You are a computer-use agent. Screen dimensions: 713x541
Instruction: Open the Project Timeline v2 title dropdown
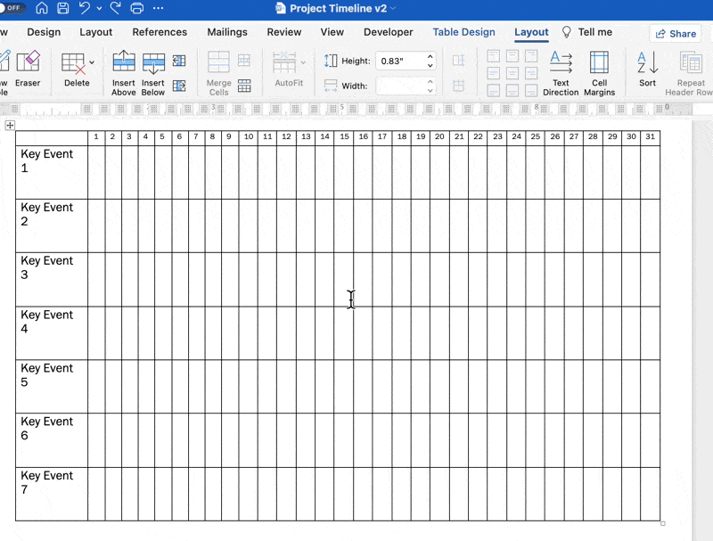[x=393, y=8]
